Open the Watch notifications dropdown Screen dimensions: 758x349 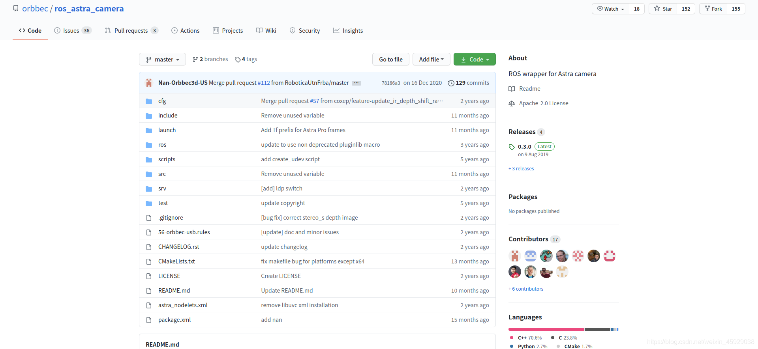[x=611, y=9]
